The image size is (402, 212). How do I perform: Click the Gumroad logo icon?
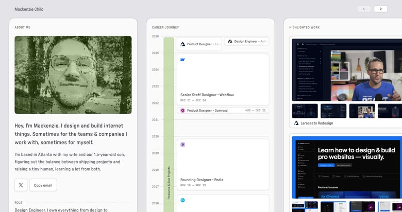pyautogui.click(x=182, y=110)
